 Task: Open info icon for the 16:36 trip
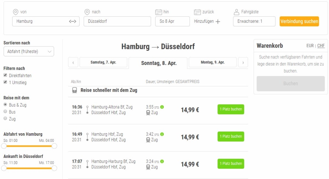coord(162,107)
